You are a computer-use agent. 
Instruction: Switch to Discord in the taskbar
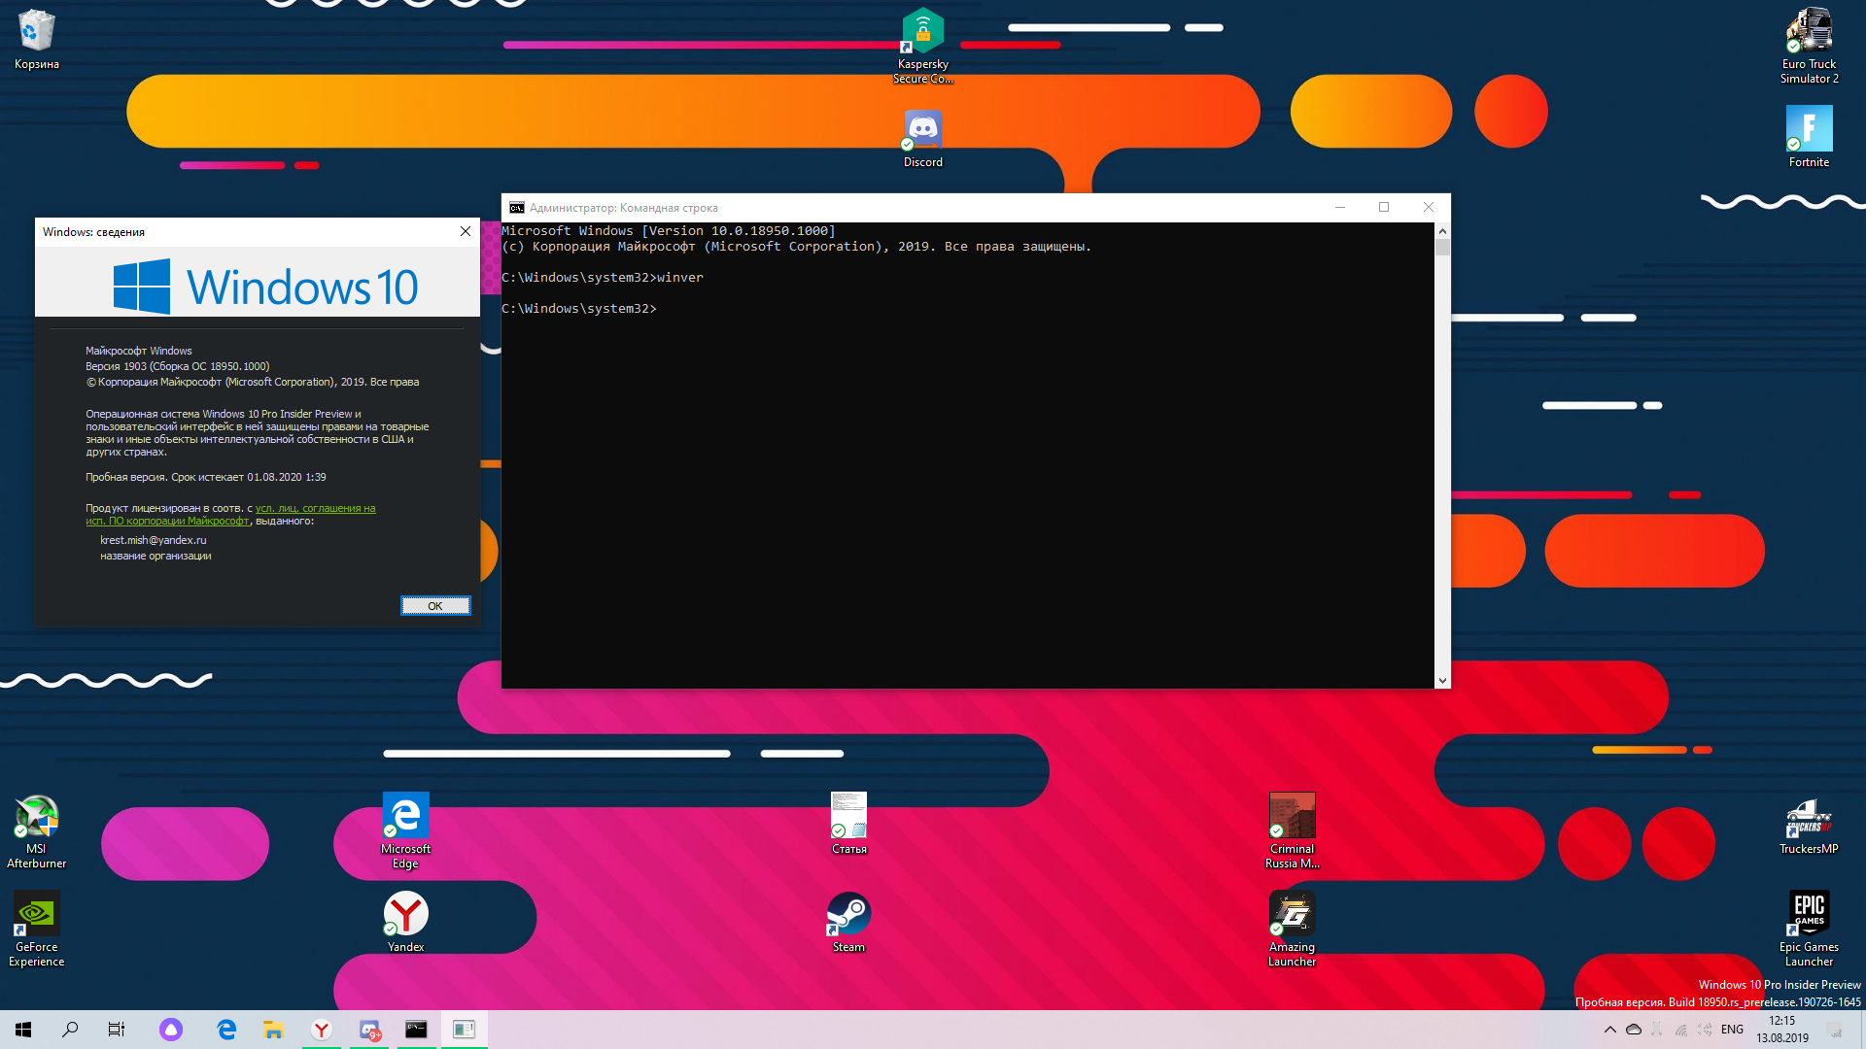369,1030
